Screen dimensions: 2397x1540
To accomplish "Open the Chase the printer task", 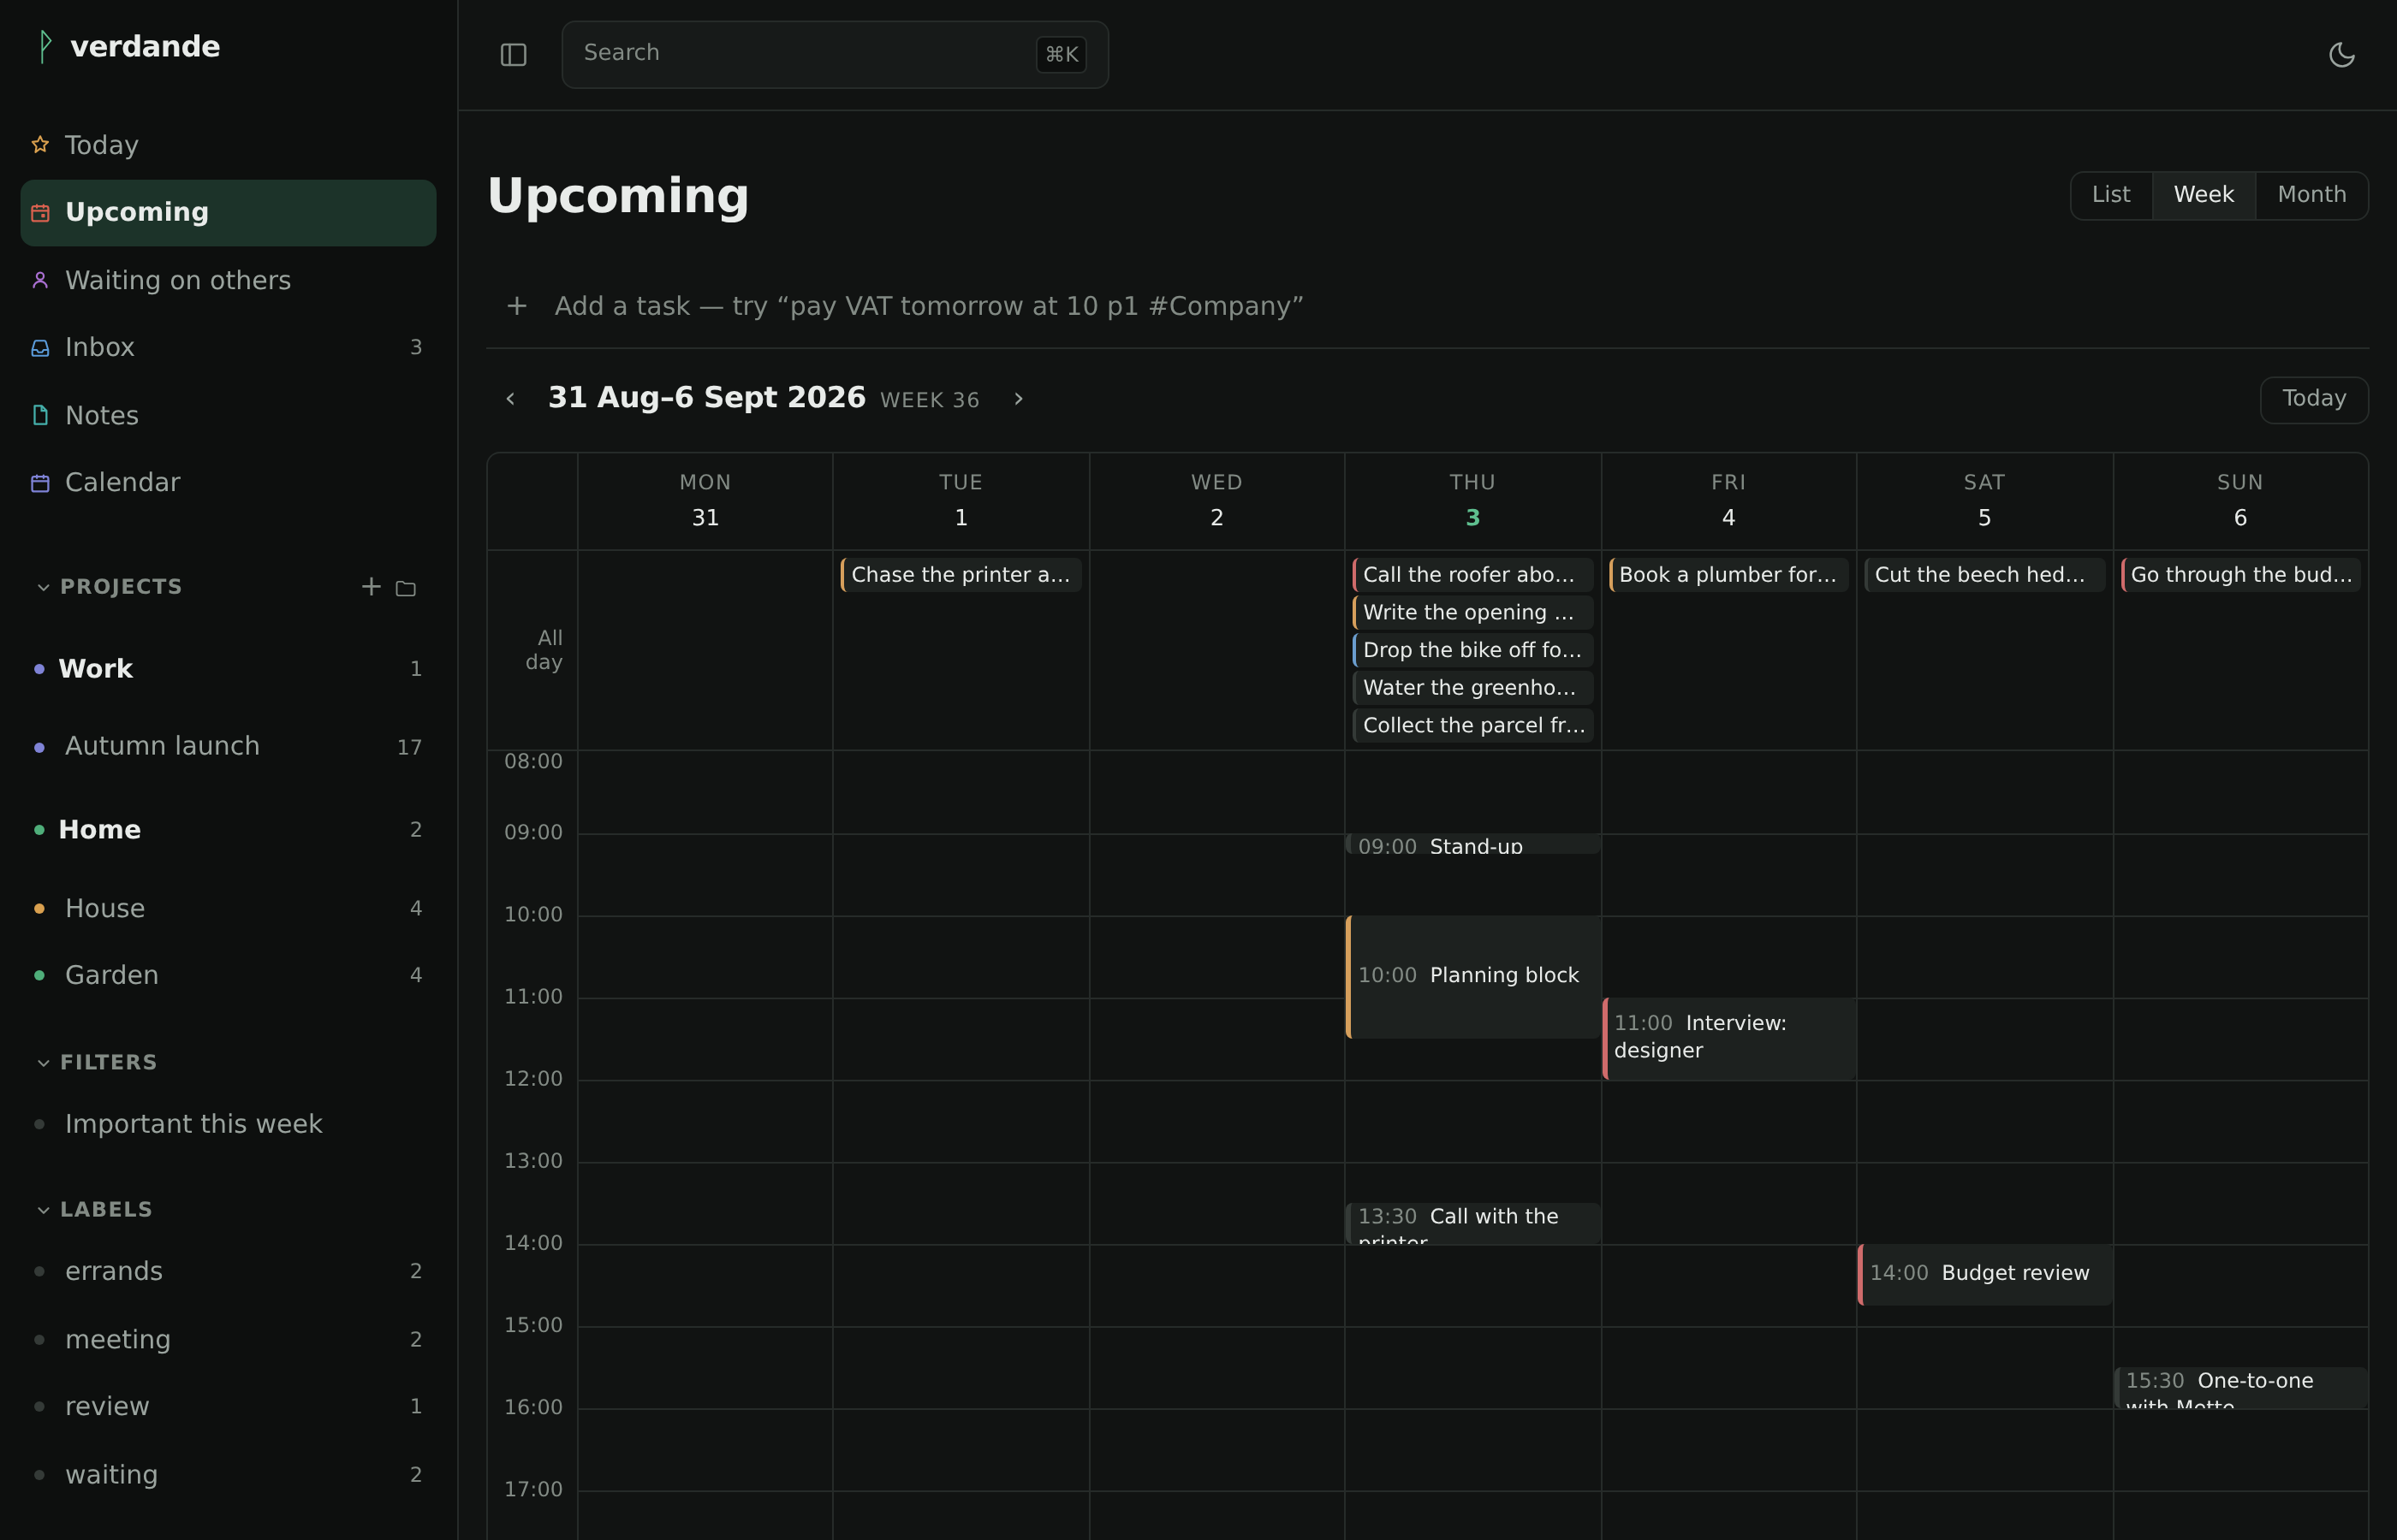I will click(x=961, y=575).
